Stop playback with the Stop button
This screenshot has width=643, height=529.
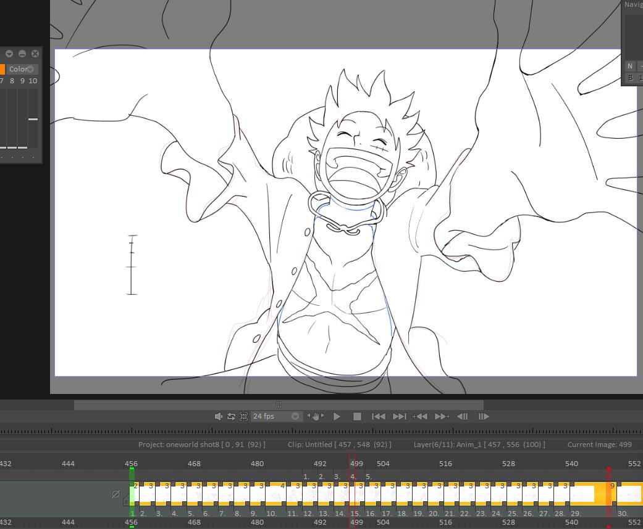[x=357, y=416]
